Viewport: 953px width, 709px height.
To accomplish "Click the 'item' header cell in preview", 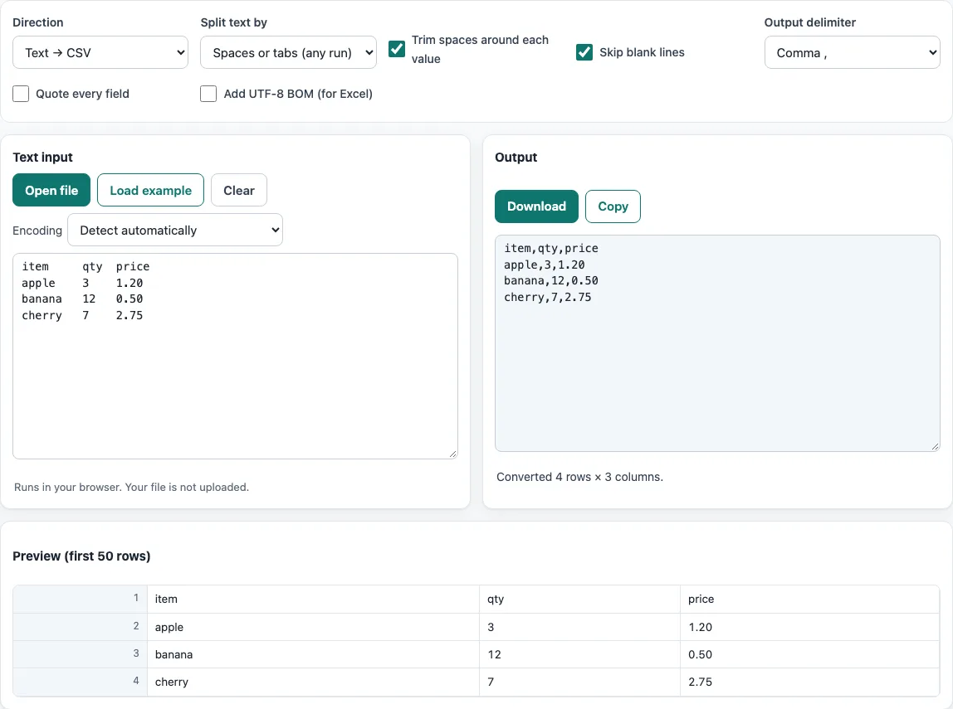I will 313,600.
